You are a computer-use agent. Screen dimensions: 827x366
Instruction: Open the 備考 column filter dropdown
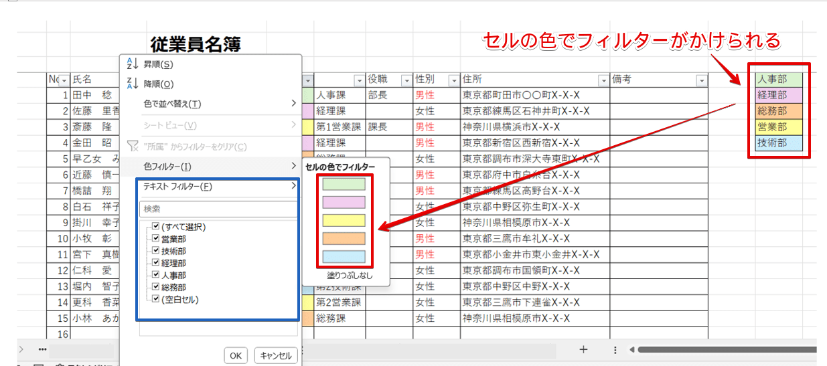(x=701, y=80)
